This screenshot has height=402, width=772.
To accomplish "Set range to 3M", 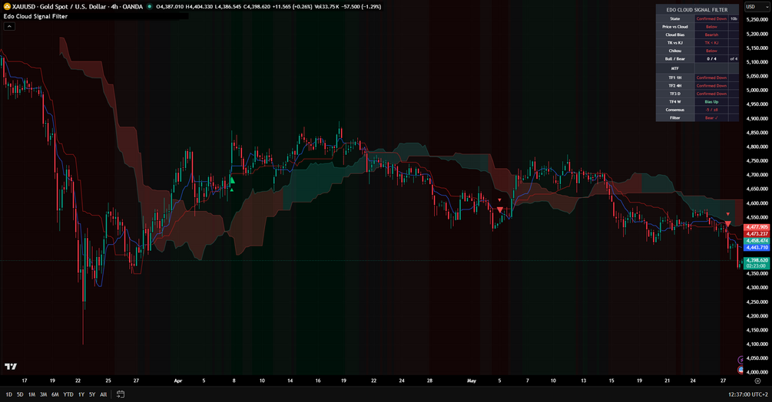I will coord(43,394).
